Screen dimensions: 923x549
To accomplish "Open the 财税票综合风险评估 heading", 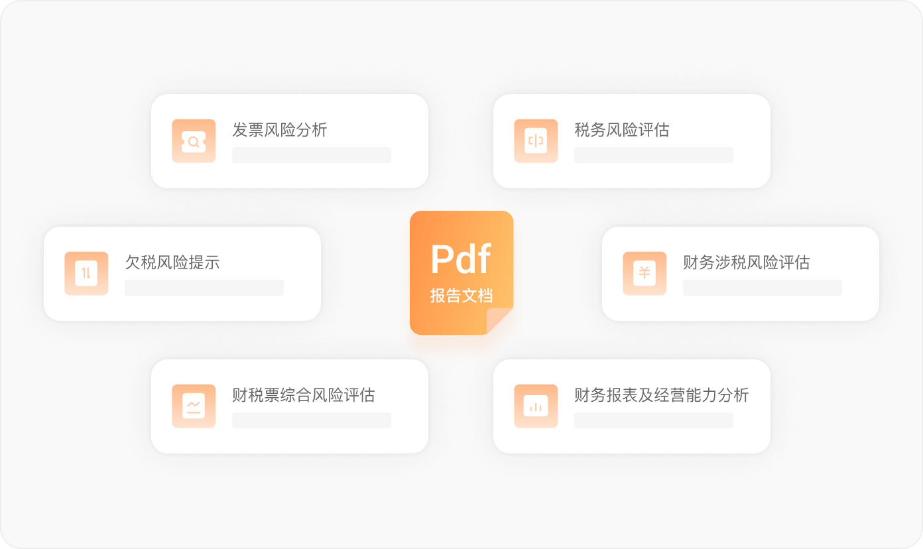I will [303, 395].
